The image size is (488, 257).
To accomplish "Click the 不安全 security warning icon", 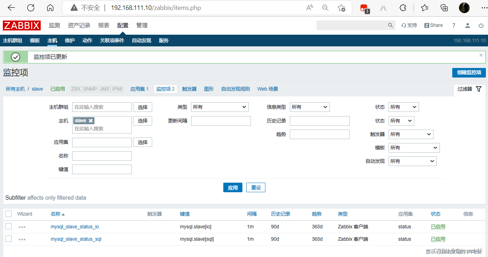I will coord(74,8).
